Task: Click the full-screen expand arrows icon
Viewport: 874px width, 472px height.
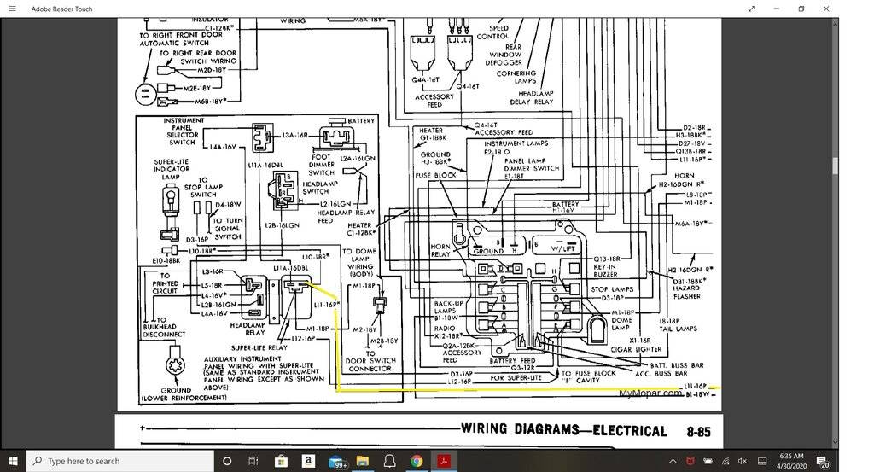Action: [x=751, y=9]
